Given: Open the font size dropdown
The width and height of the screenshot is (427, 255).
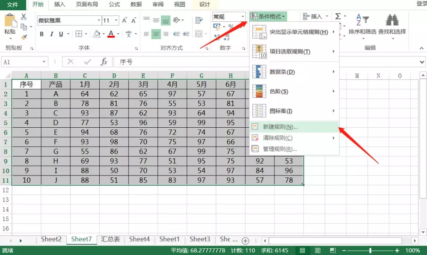Looking at the screenshot, I should click(x=116, y=21).
